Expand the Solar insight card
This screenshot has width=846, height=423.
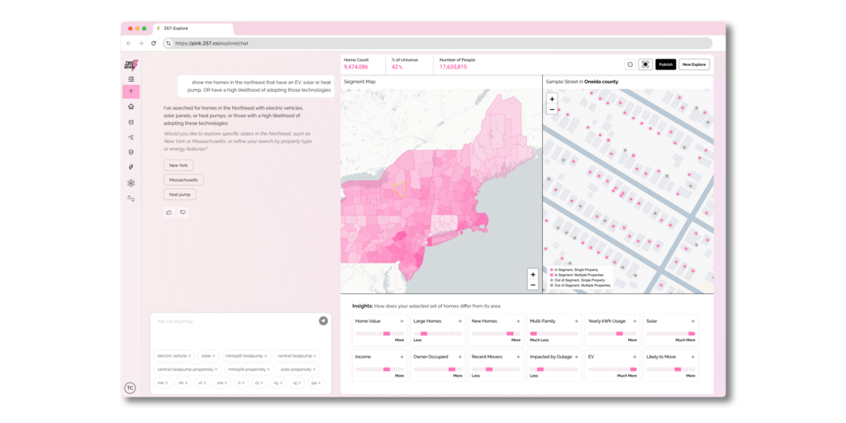(x=692, y=321)
